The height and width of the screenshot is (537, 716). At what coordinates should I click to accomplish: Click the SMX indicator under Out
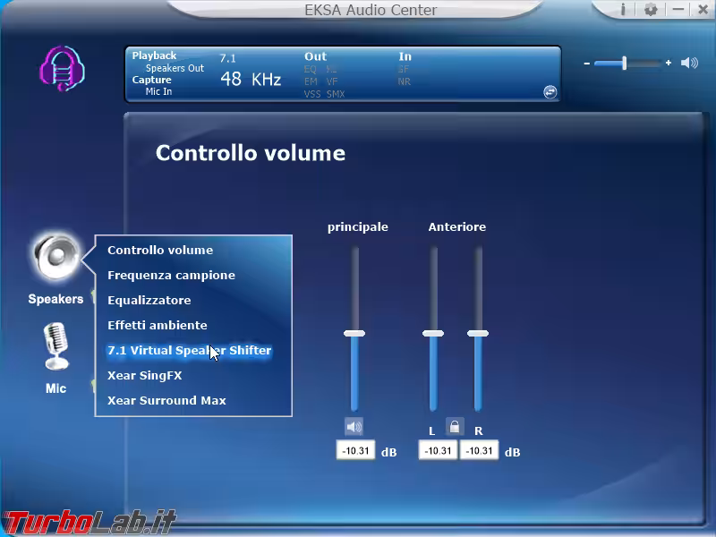336,94
